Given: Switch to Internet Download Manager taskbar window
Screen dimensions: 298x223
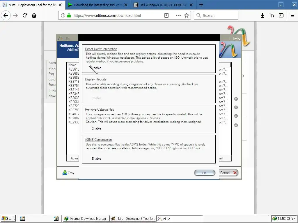Looking at the screenshot, I should pyautogui.click(x=86, y=219).
